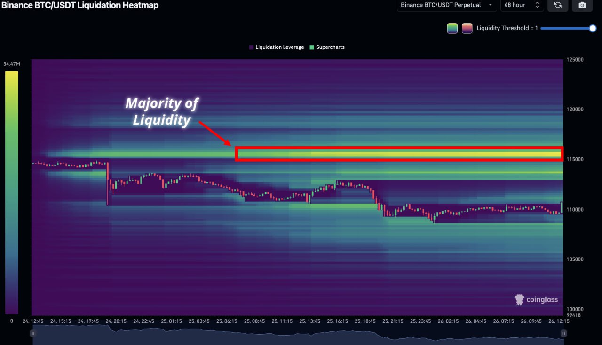Select the green-purple heatmap color scheme
The width and height of the screenshot is (602, 345).
[x=452, y=28]
